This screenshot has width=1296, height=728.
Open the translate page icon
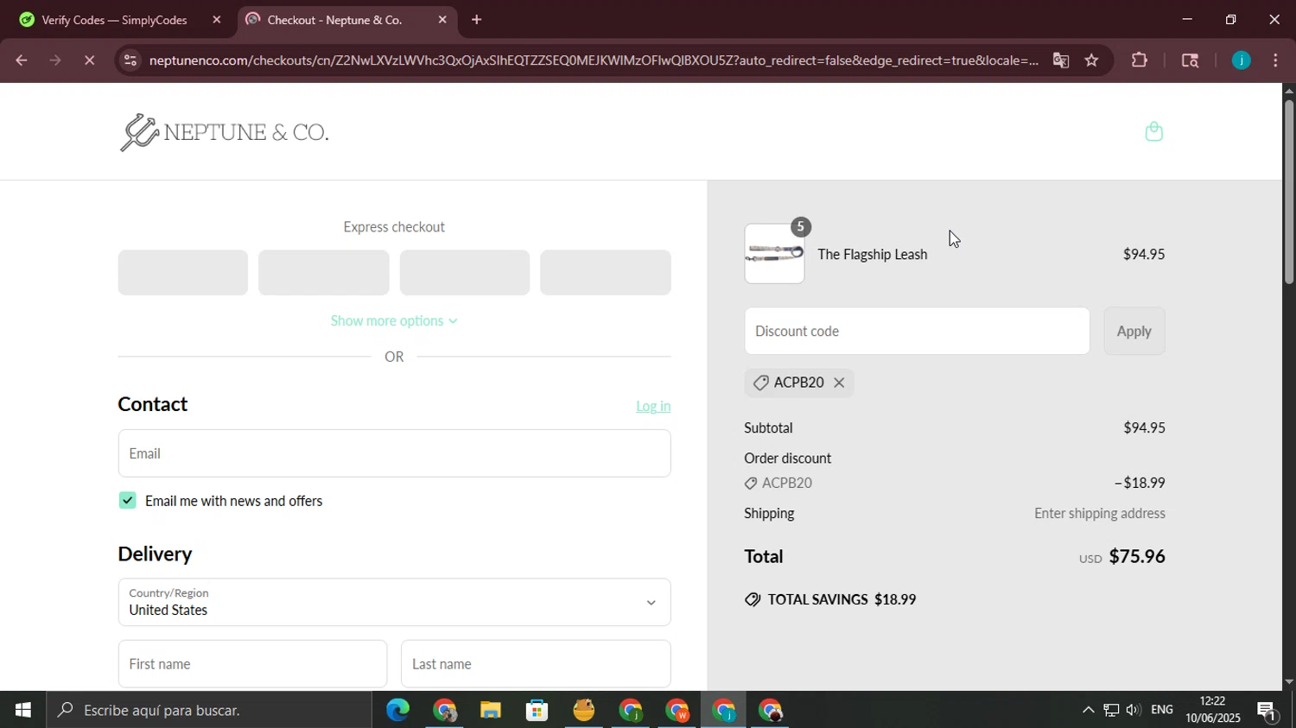(x=1061, y=60)
